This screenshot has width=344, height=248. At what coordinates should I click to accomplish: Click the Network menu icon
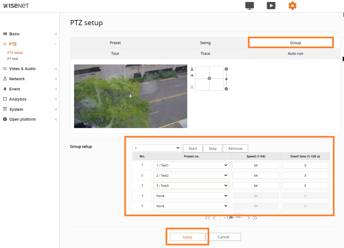click(x=5, y=79)
